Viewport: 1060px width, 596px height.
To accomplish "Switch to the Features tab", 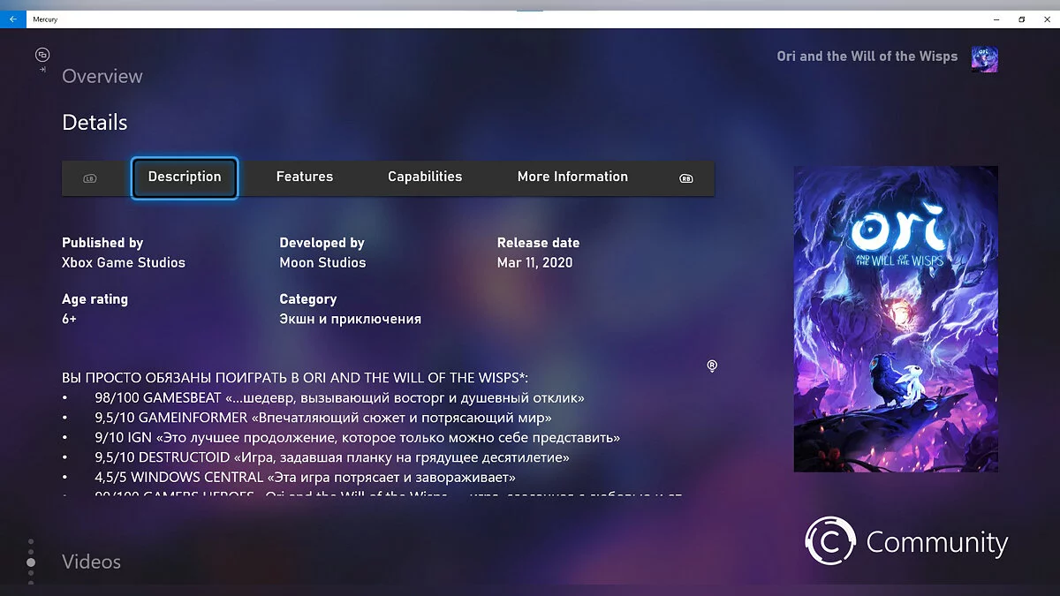I will 305,177.
